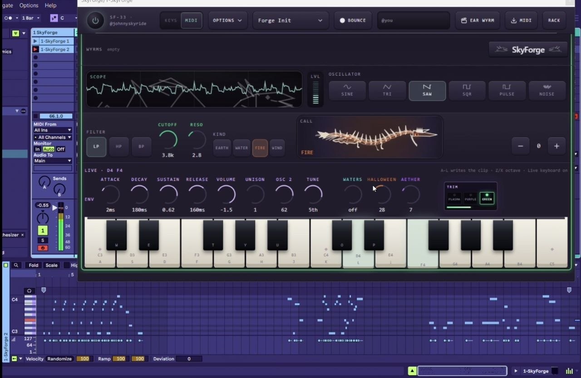Click the Scale button in clip editor
Viewport: 581px width, 378px height.
[x=51, y=265]
